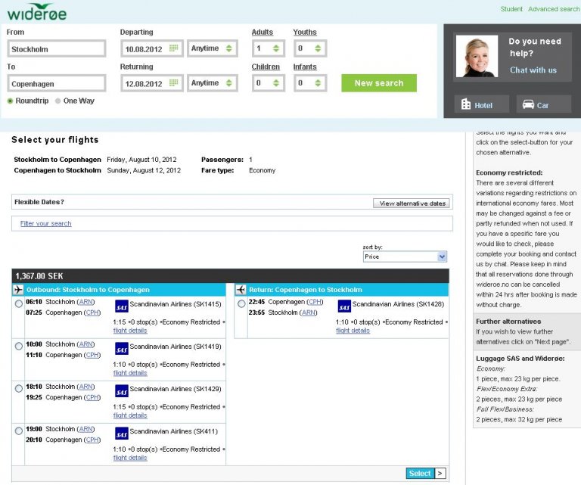The height and width of the screenshot is (485, 581).
Task: Click the Hotel building icon
Action: pos(467,105)
